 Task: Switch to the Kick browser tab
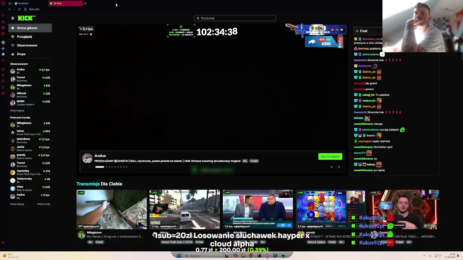pos(66,3)
